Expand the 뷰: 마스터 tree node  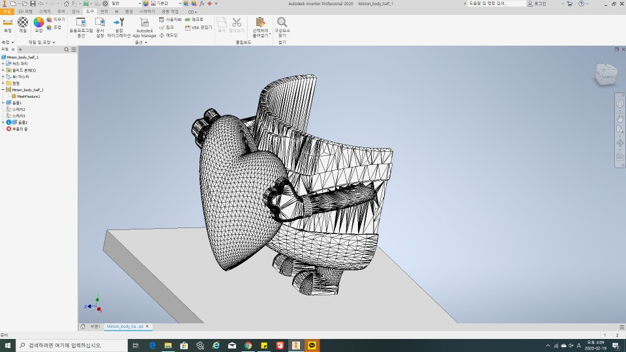(x=3, y=76)
